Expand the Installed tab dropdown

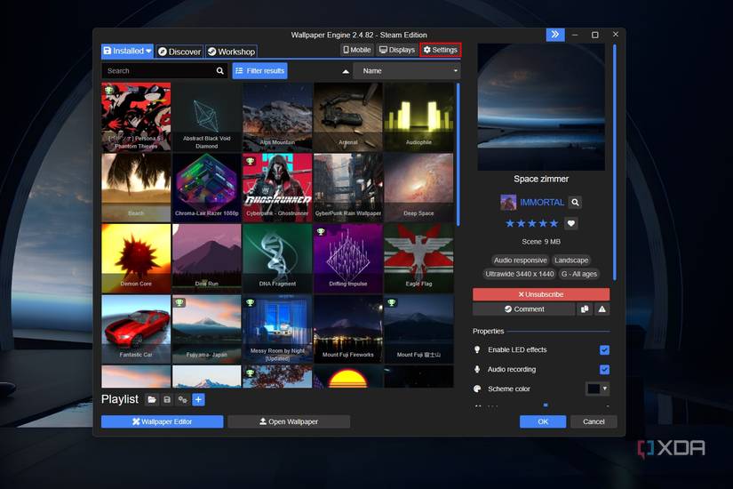tap(149, 52)
